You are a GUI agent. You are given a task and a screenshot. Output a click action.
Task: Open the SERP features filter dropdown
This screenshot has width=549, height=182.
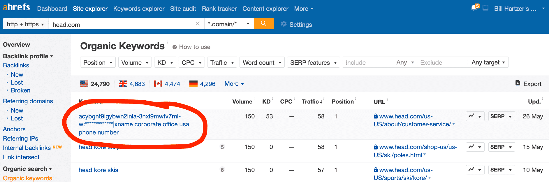pyautogui.click(x=314, y=62)
